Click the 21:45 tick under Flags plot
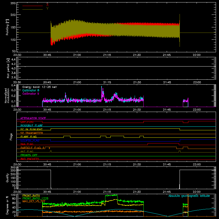The width and height of the screenshot is (219, 219). point(167,165)
